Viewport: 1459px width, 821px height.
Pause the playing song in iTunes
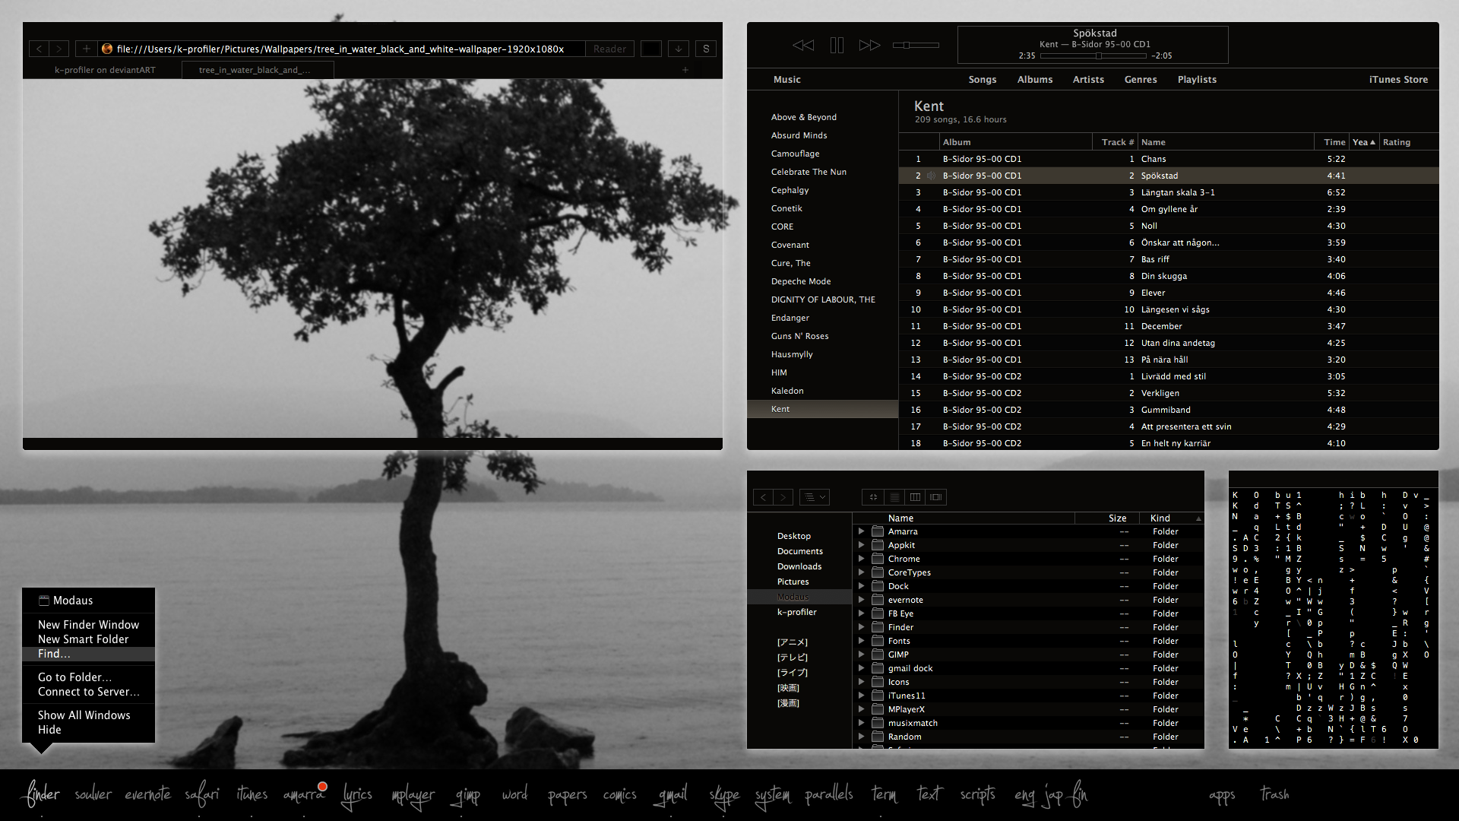pyautogui.click(x=837, y=46)
